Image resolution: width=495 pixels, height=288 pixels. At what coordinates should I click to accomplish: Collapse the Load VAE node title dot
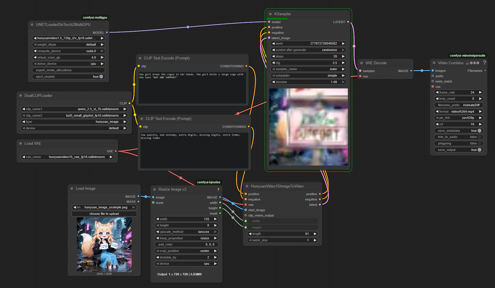point(21,143)
